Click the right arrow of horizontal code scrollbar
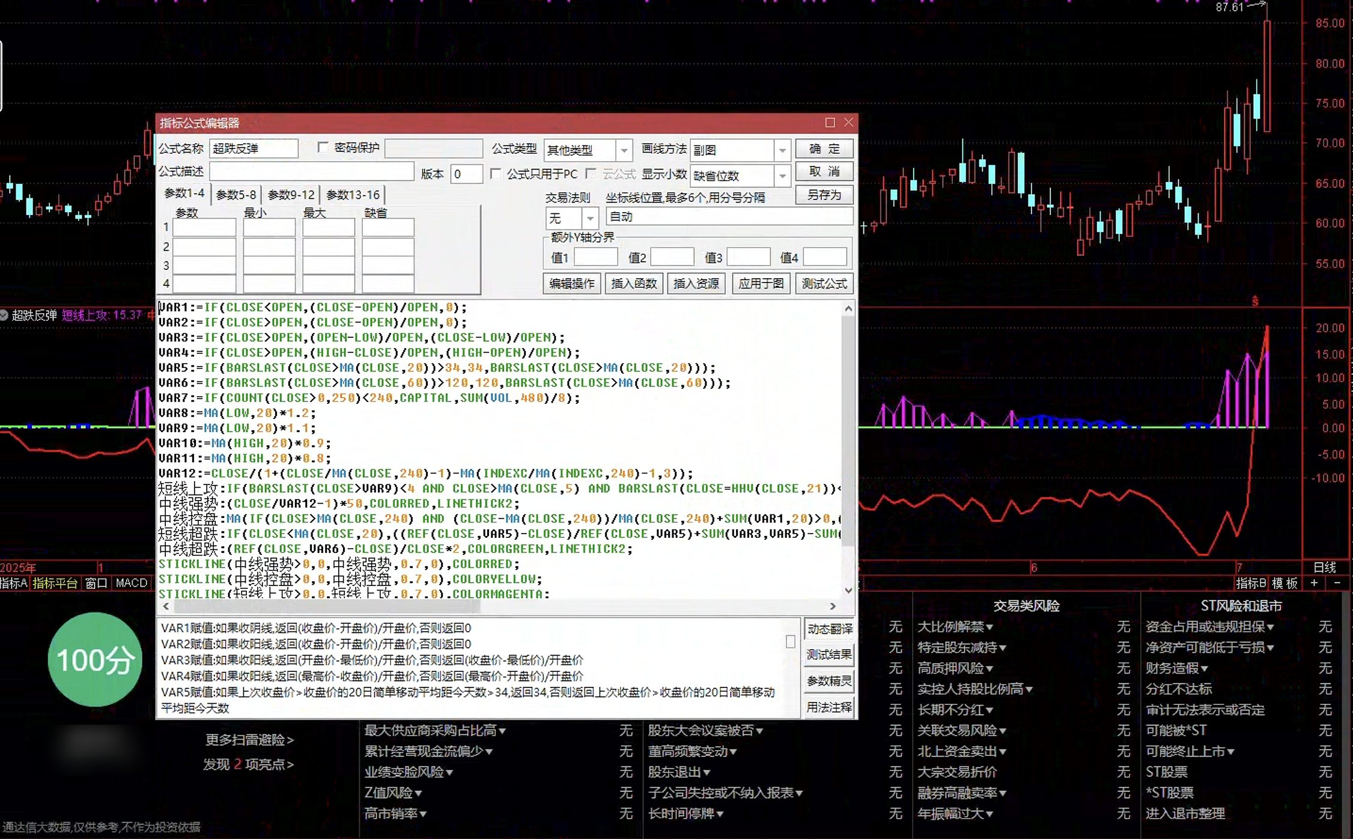 point(833,606)
